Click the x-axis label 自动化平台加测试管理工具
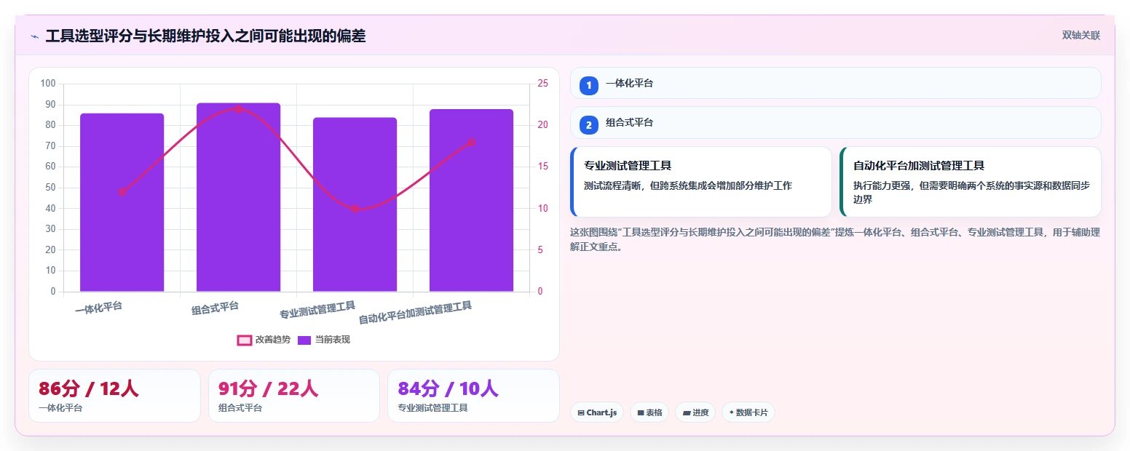Viewport: 1130px width, 451px height. 415,313
